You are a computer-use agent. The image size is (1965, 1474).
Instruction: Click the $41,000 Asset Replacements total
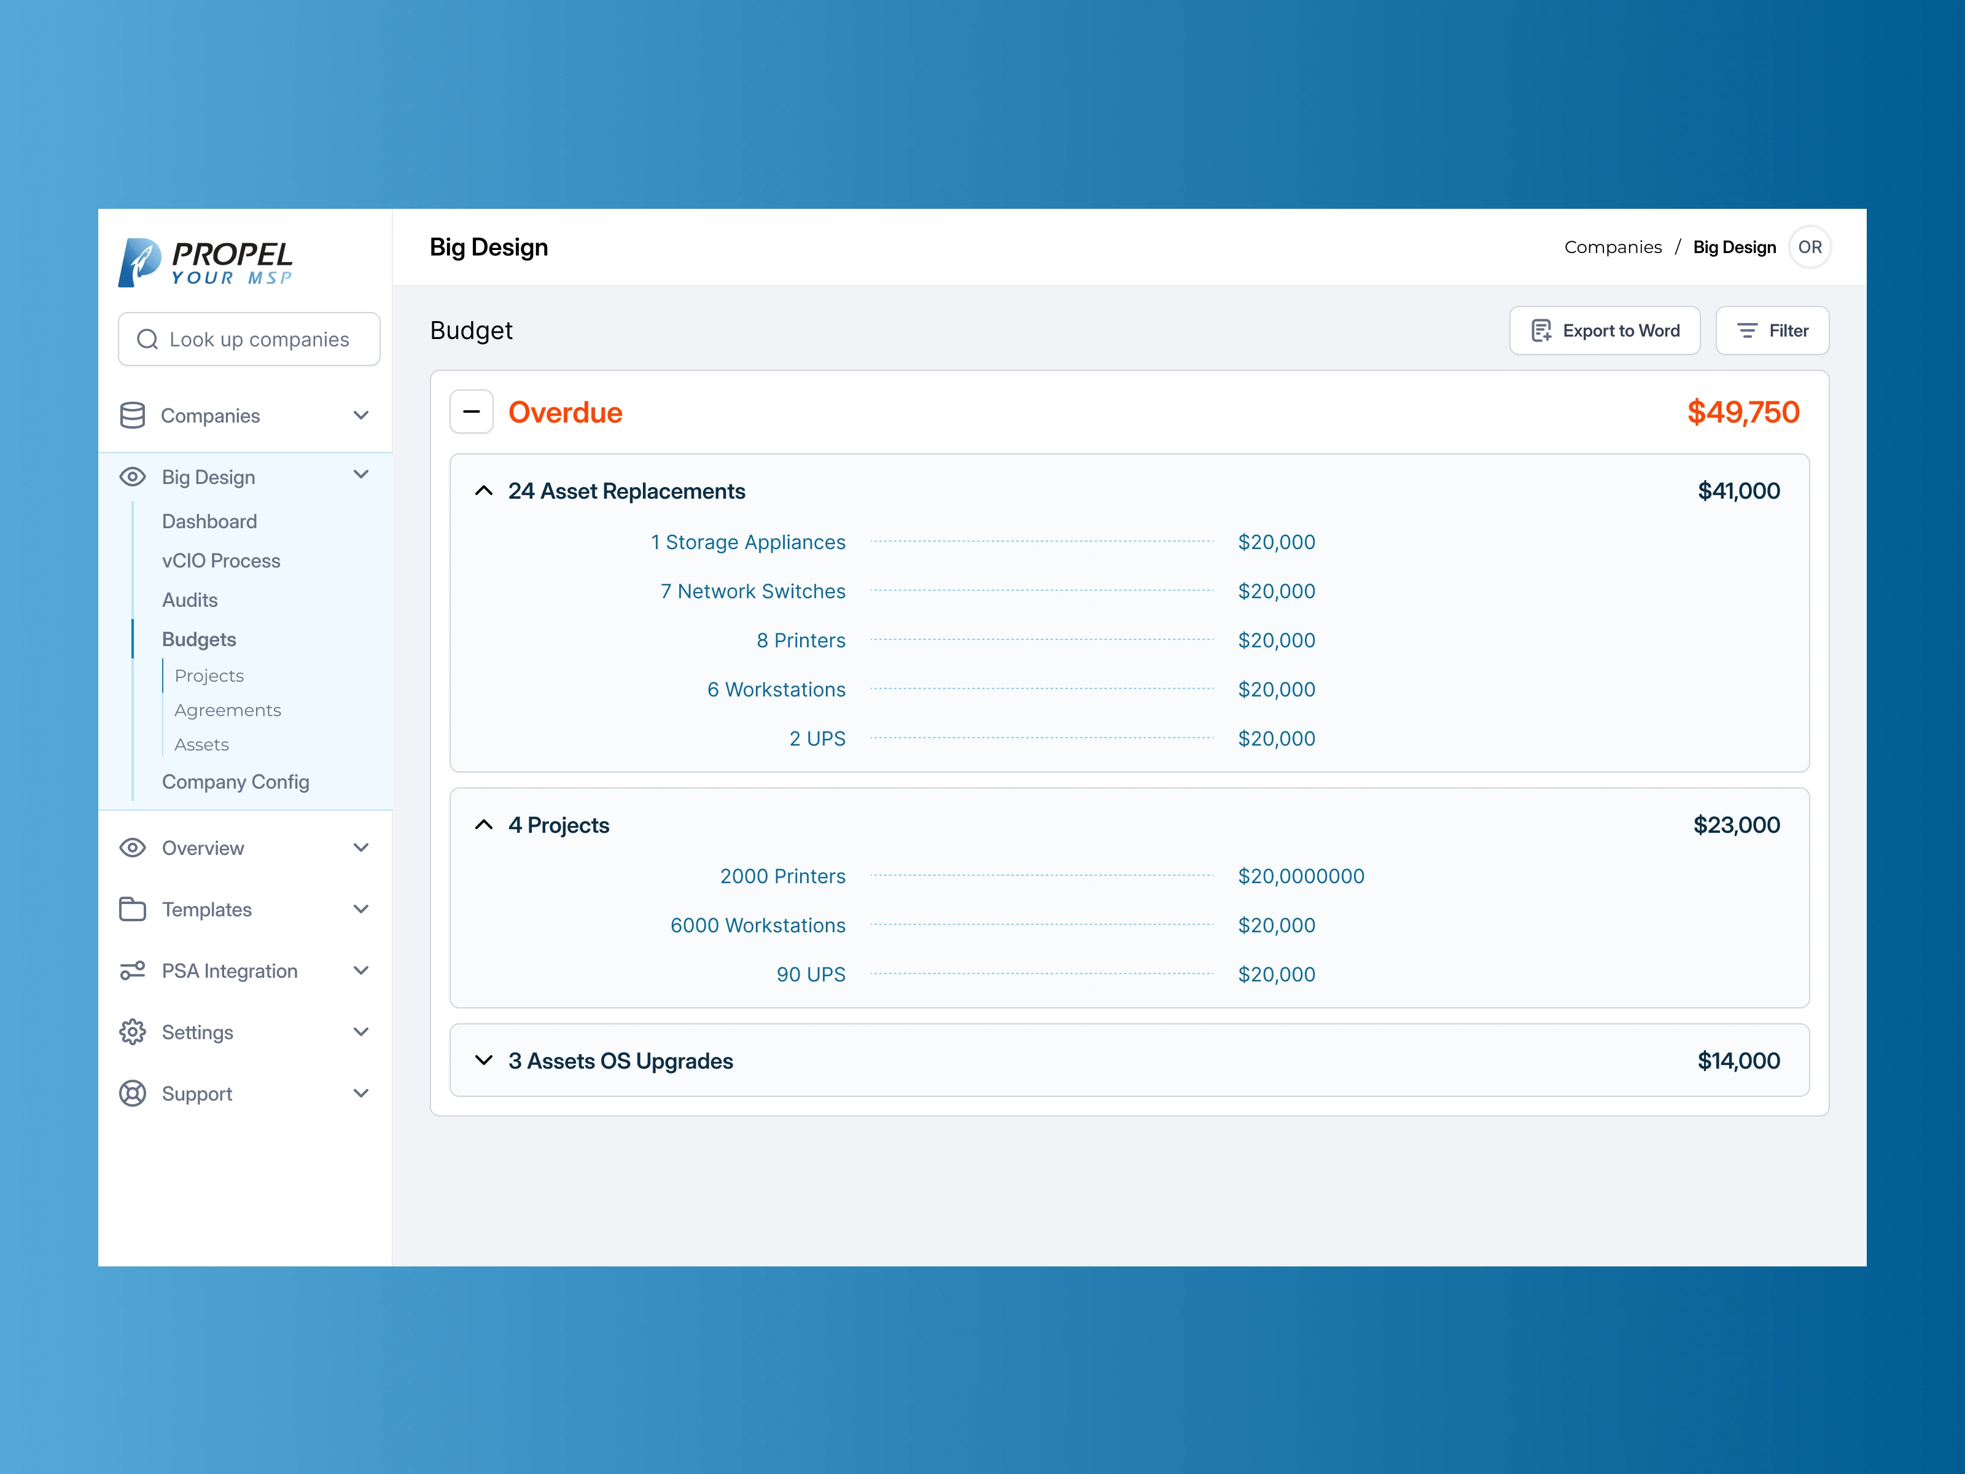[x=1738, y=491]
